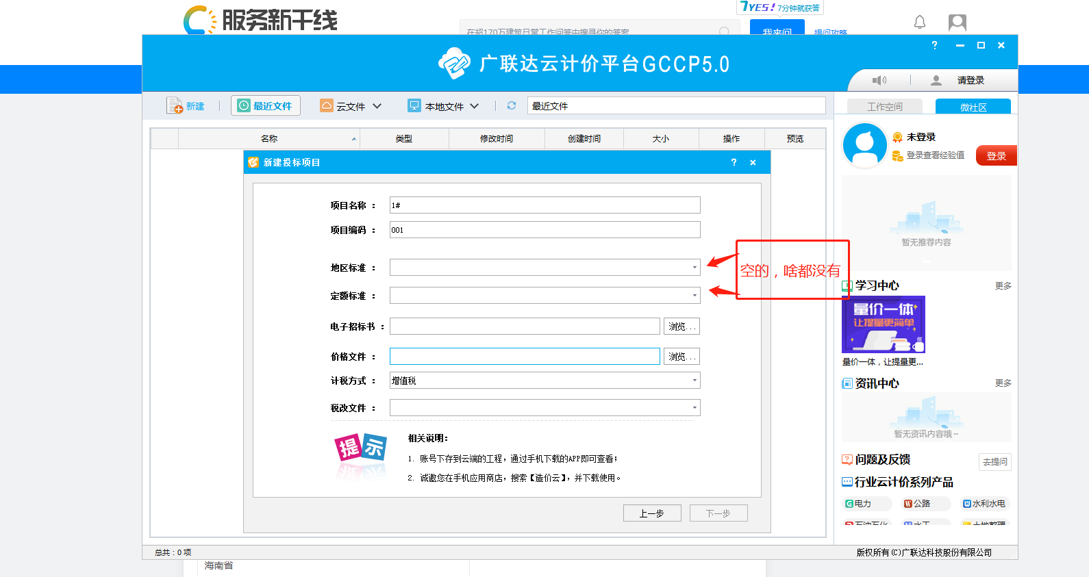Click the 服务新干线 logo
Viewport: 1089px width, 577px height.
[260, 21]
